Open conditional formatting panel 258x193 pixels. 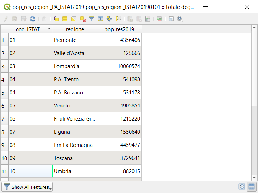click(x=159, y=19)
